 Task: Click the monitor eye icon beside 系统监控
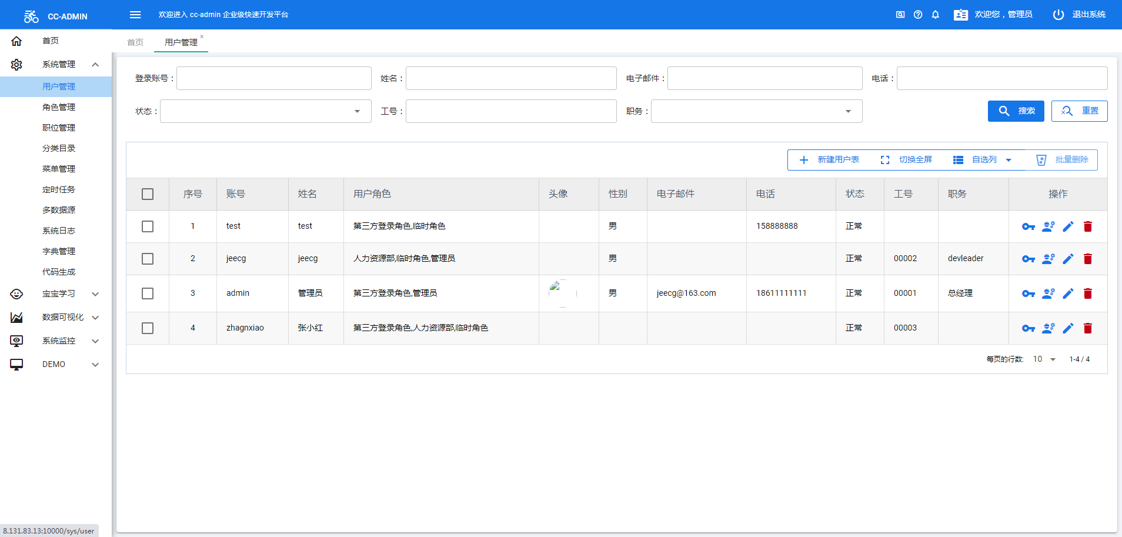[x=16, y=341]
